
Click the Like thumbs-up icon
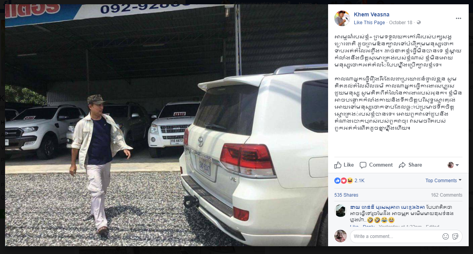pyautogui.click(x=338, y=165)
